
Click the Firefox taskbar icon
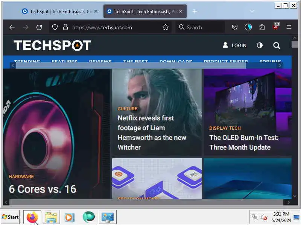pos(32,217)
